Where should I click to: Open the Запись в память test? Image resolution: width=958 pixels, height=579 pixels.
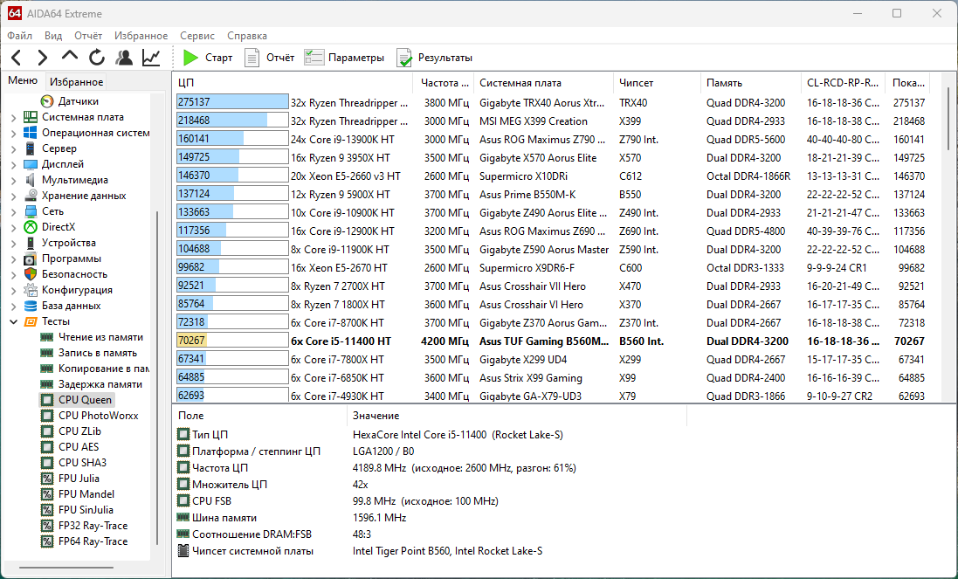pyautogui.click(x=97, y=353)
